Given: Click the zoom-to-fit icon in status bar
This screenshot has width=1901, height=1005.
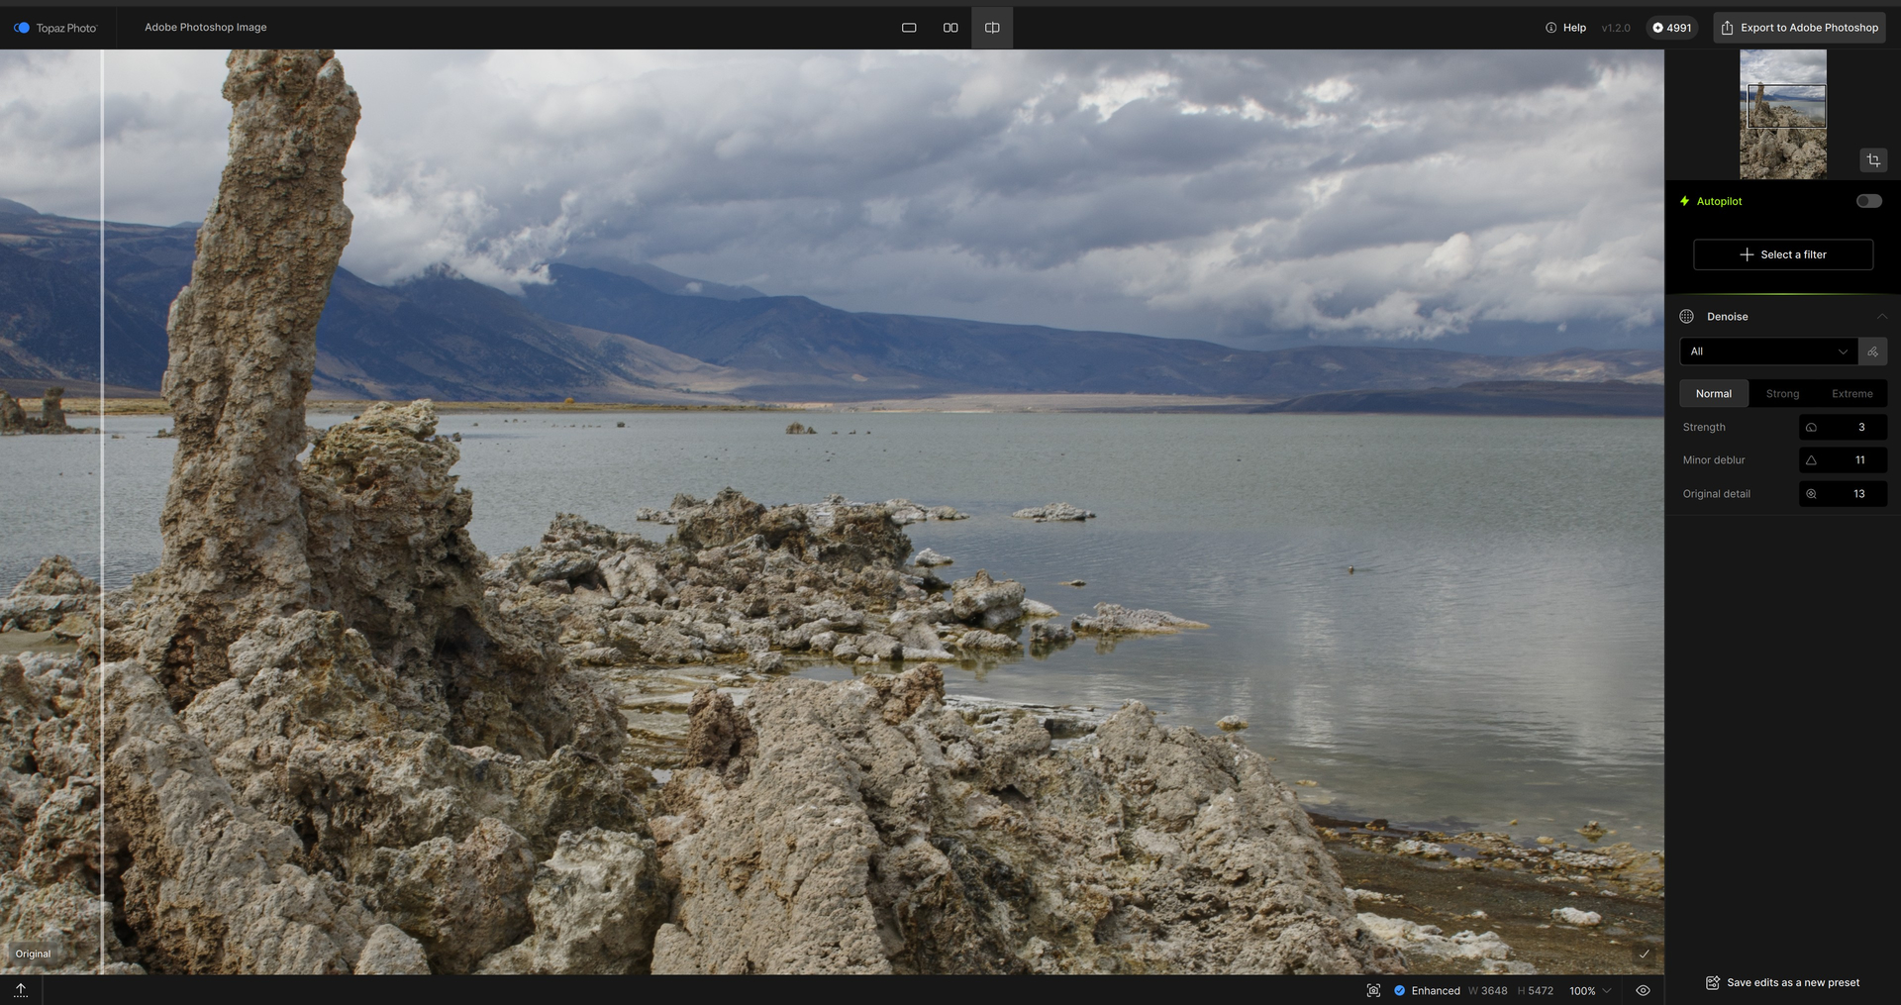Looking at the screenshot, I should coord(1373,991).
